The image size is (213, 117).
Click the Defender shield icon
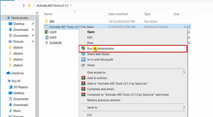pos(83,60)
